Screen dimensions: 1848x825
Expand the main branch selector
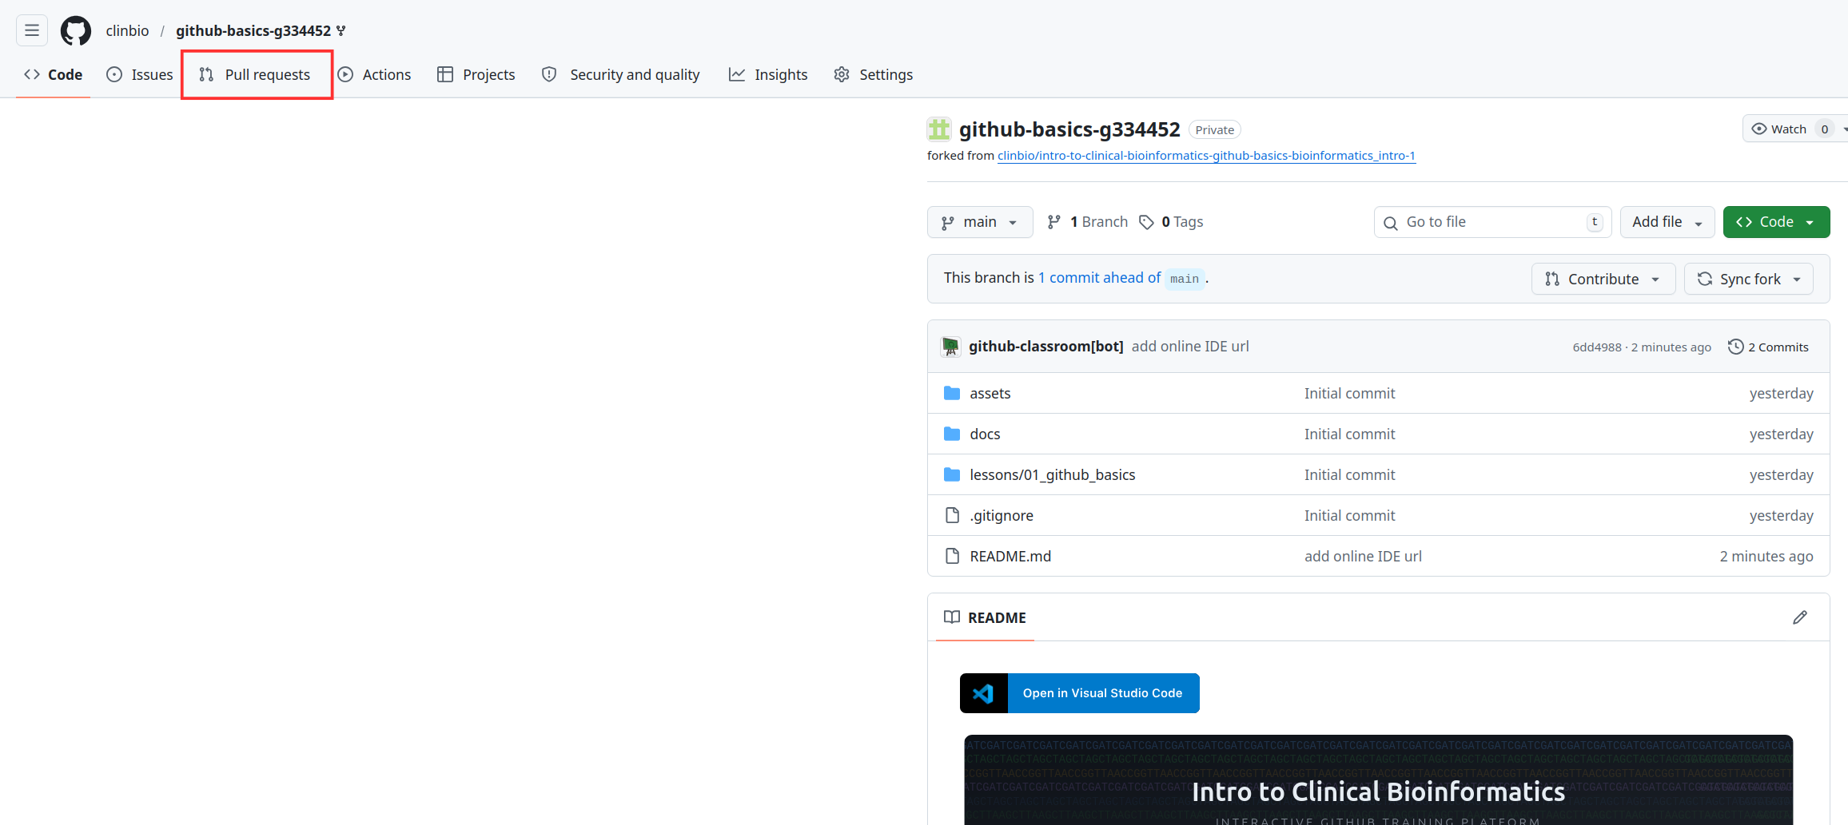pyautogui.click(x=980, y=222)
